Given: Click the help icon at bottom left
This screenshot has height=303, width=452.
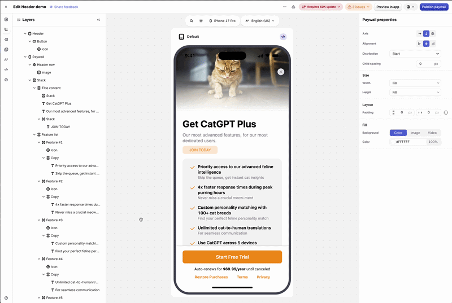Looking at the screenshot, I should [x=6, y=298].
